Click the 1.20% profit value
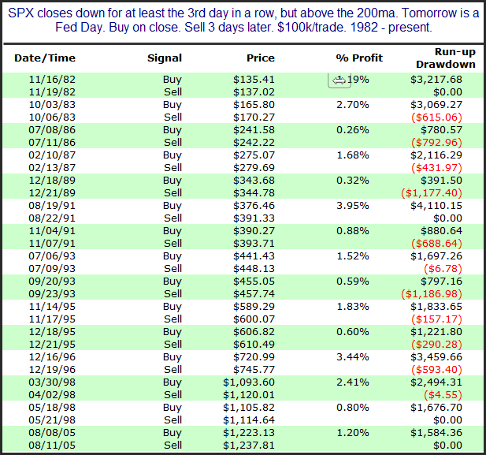 353,433
